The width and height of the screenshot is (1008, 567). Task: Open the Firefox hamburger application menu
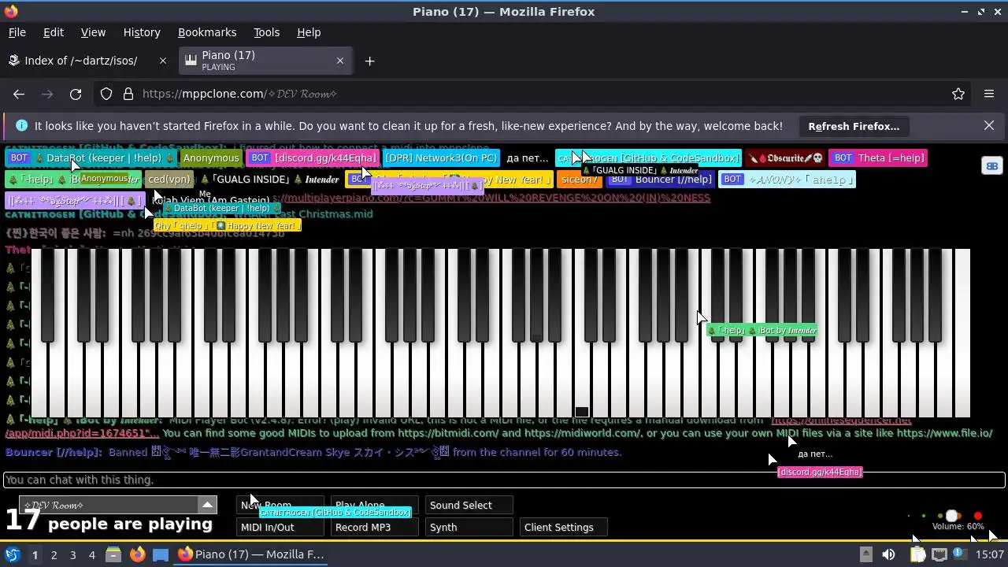pyautogui.click(x=989, y=94)
